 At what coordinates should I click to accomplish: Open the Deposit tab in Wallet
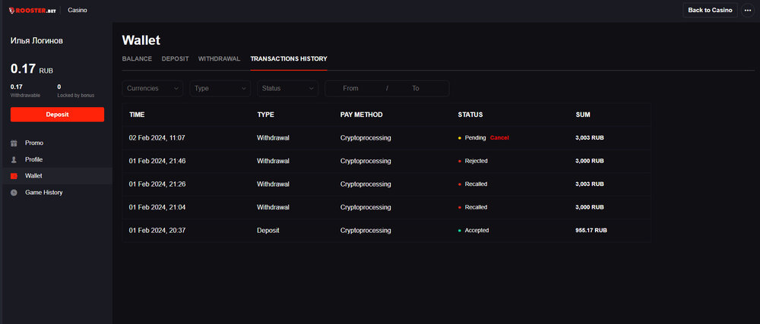[x=175, y=58]
